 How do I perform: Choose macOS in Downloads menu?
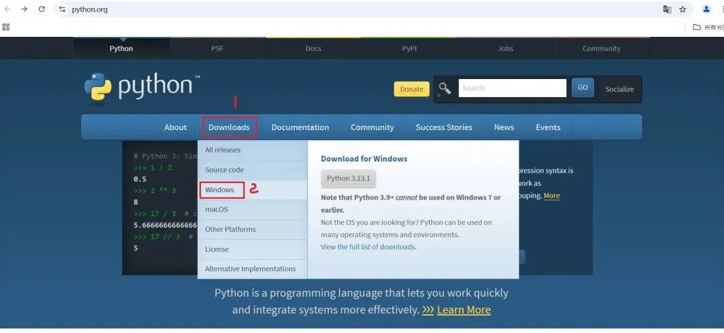[252, 210]
